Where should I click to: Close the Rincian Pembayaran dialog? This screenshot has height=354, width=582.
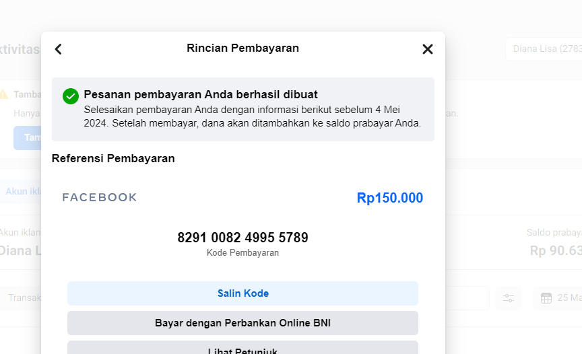427,49
